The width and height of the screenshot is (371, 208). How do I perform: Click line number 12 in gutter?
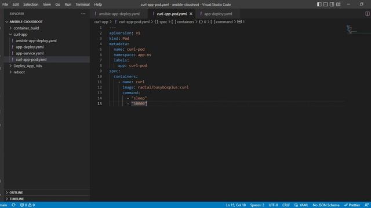click(100, 87)
